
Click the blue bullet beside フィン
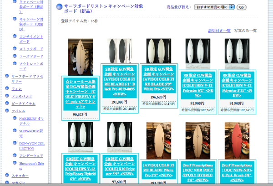pos(7,88)
